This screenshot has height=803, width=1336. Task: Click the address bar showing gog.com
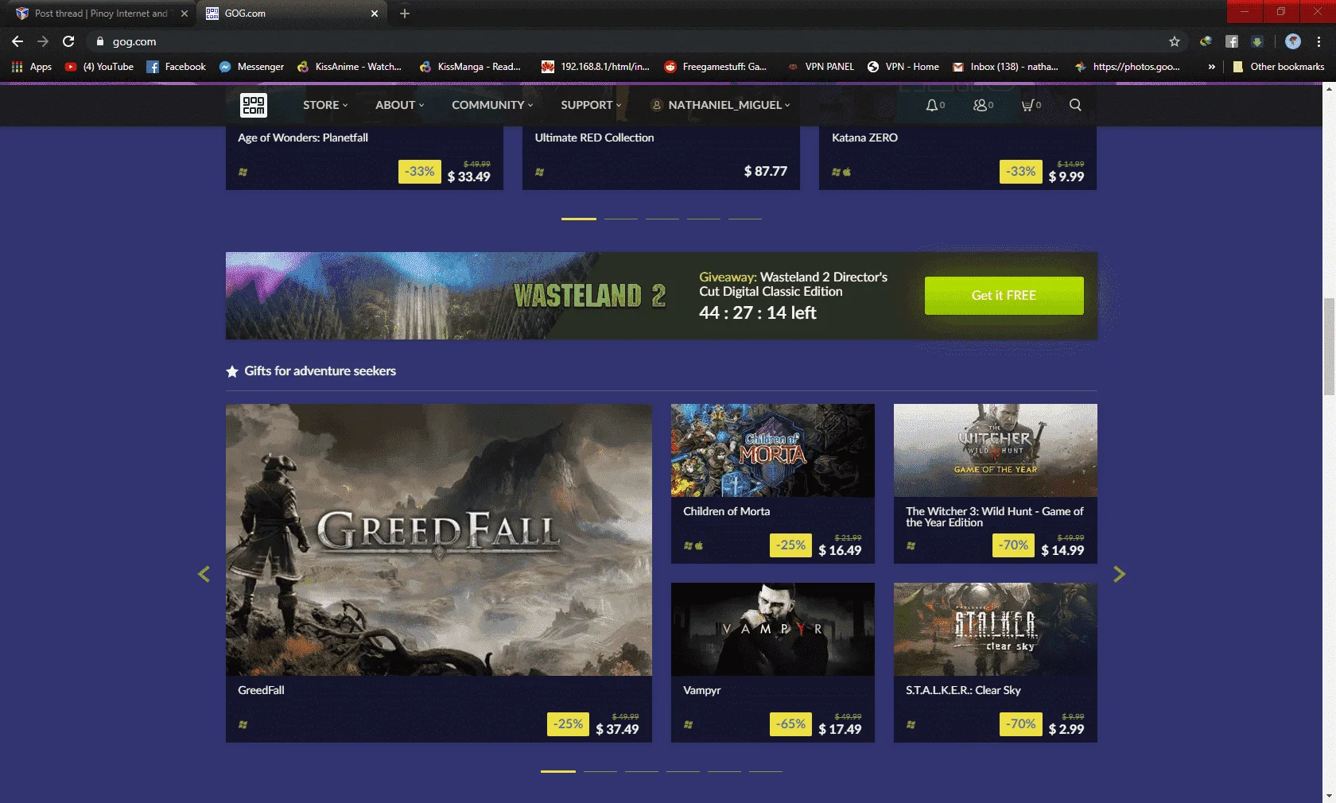pyautogui.click(x=628, y=41)
